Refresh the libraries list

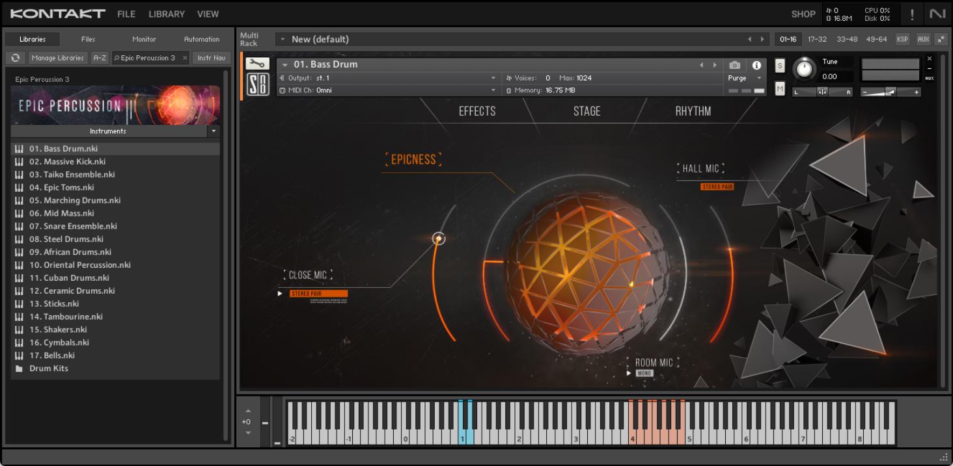click(x=16, y=58)
